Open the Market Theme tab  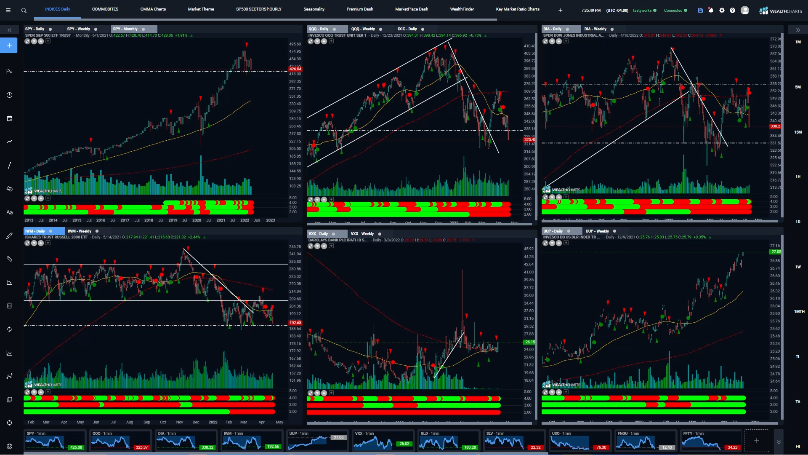[201, 9]
